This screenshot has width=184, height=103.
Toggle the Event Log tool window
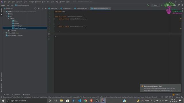[177, 95]
